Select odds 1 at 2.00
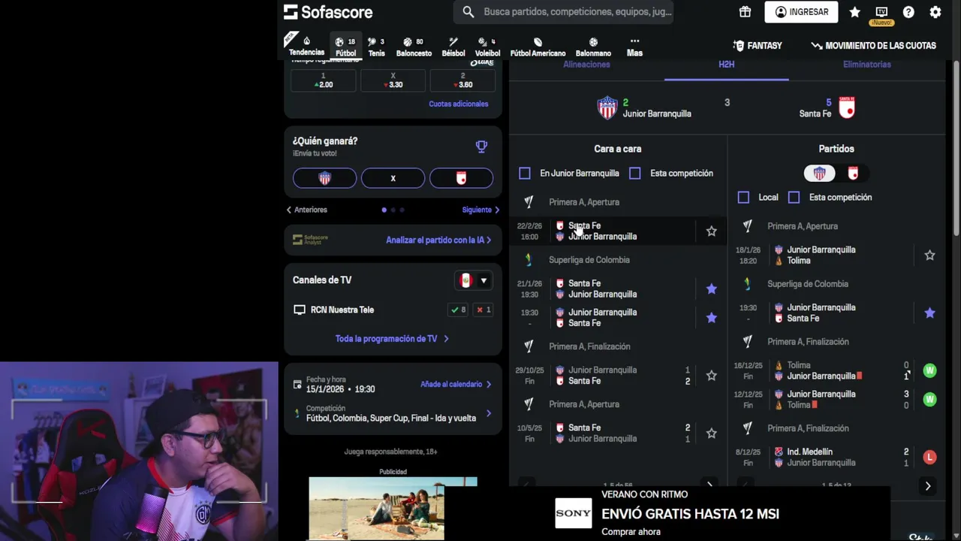Viewport: 961px width, 541px height. coord(324,80)
